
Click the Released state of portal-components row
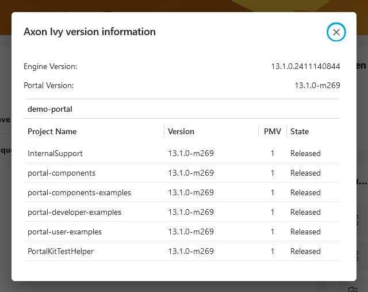pos(305,173)
